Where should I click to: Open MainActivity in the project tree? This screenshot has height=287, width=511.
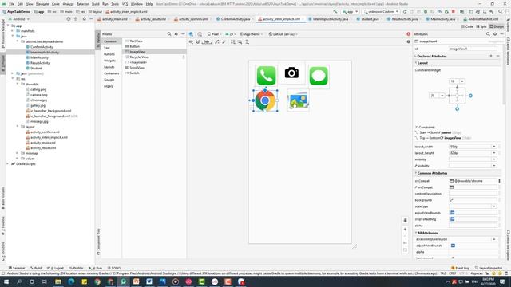[39, 57]
